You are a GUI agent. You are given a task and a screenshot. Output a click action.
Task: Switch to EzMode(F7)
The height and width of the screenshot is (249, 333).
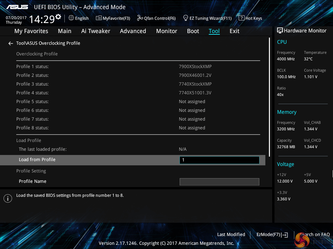[268, 235]
